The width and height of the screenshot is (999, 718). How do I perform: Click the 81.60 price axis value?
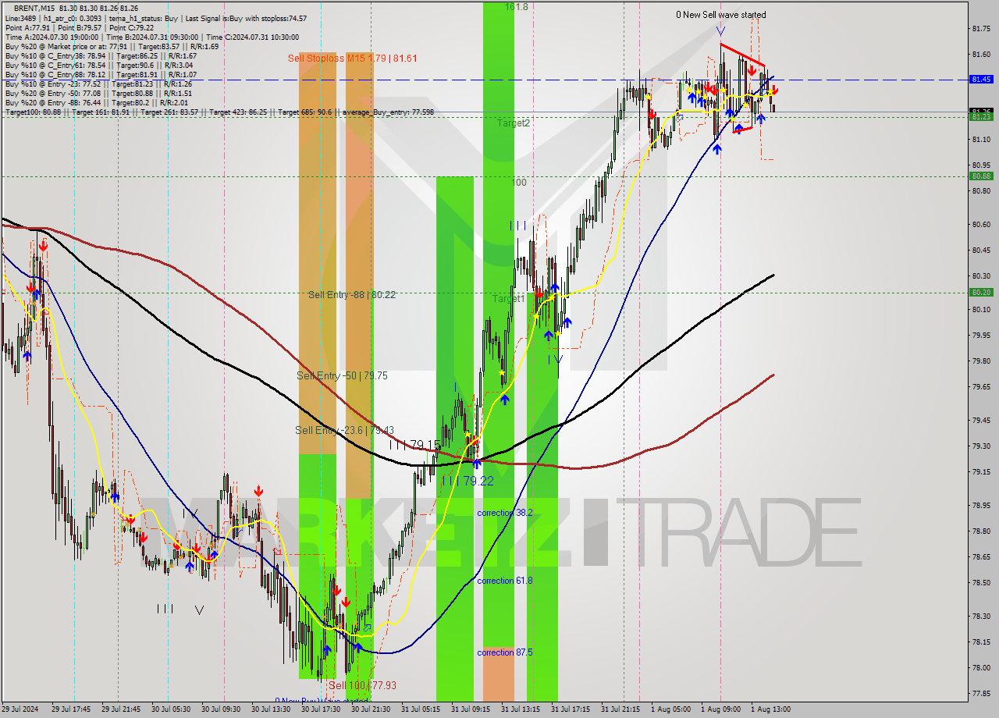pos(982,55)
